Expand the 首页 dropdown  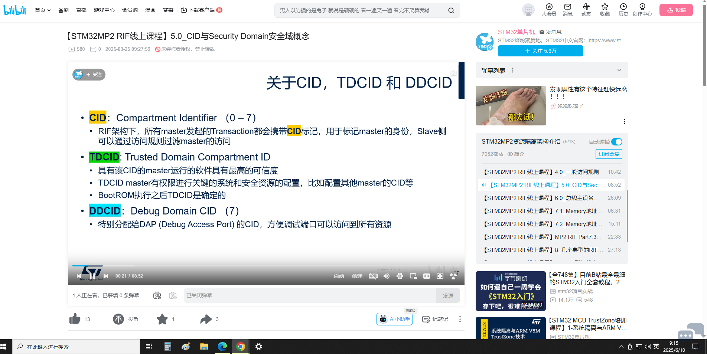(x=43, y=10)
